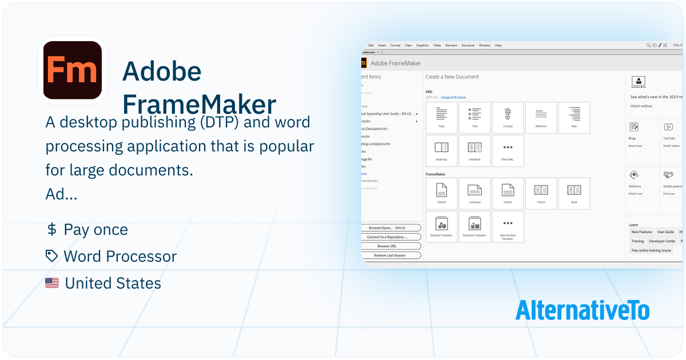Open Spaceship User Guide recent file
Viewport: 686px width, 360px height.
tap(388, 114)
